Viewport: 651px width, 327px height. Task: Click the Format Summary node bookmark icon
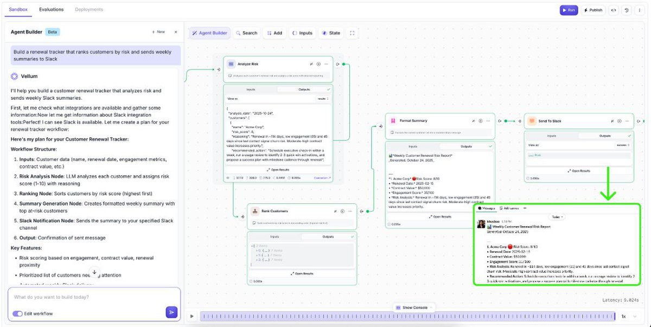(393, 120)
